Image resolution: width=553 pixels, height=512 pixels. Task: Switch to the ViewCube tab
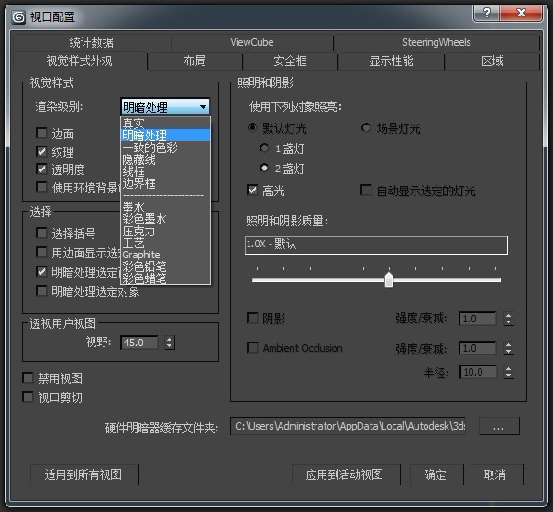pyautogui.click(x=251, y=42)
